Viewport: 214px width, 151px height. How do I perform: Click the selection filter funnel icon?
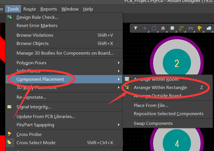coord(135,28)
